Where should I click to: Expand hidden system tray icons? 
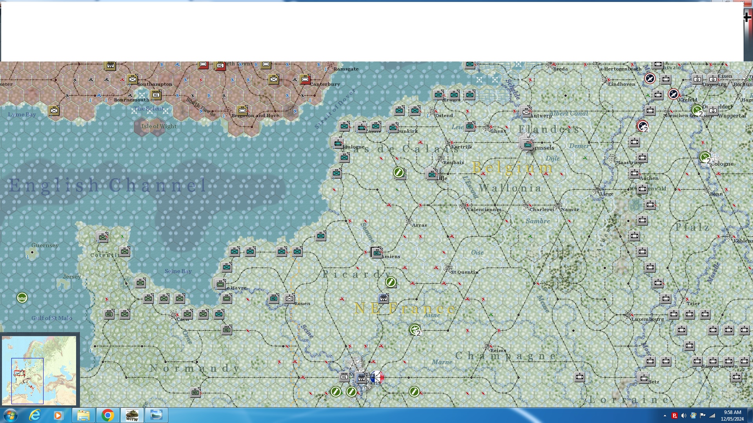[665, 415]
